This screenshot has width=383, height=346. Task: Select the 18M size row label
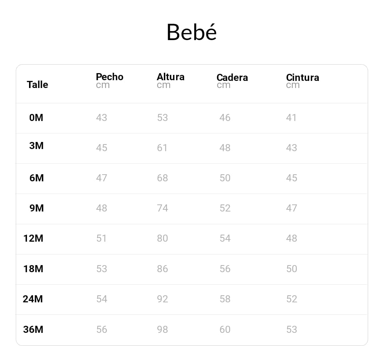(x=33, y=269)
